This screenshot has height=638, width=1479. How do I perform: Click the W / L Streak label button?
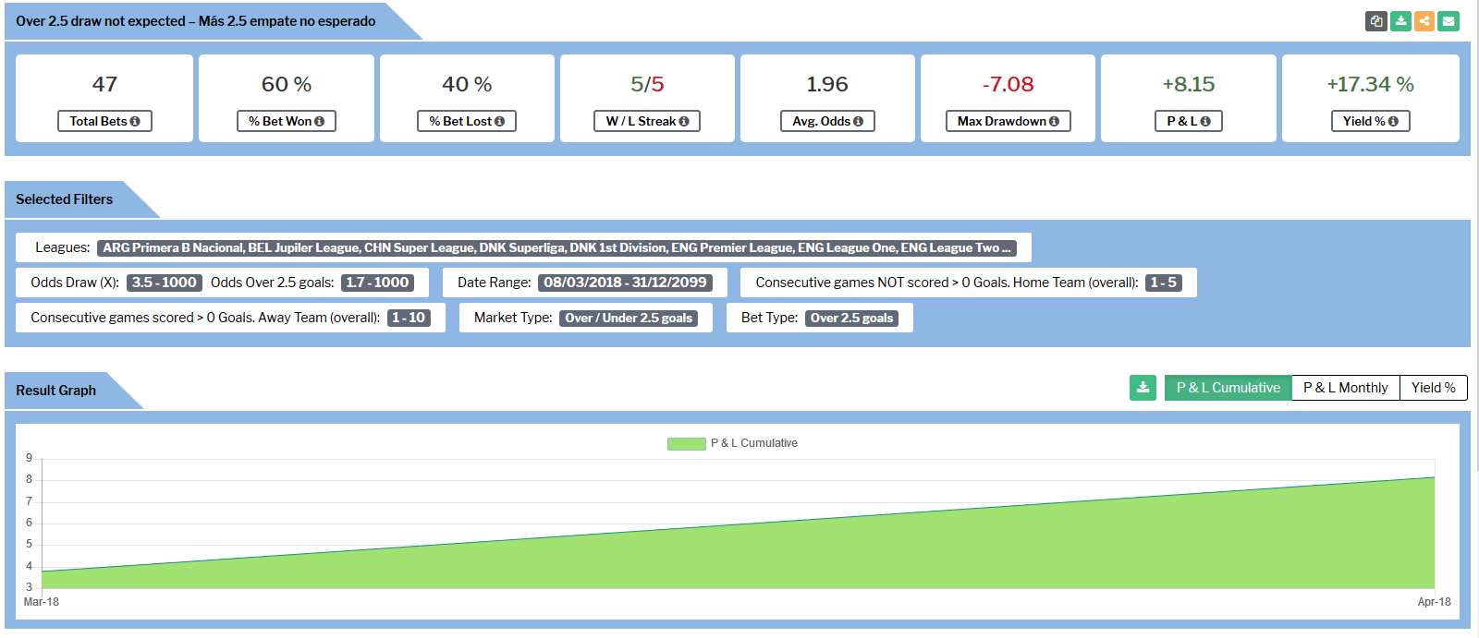[x=647, y=121]
